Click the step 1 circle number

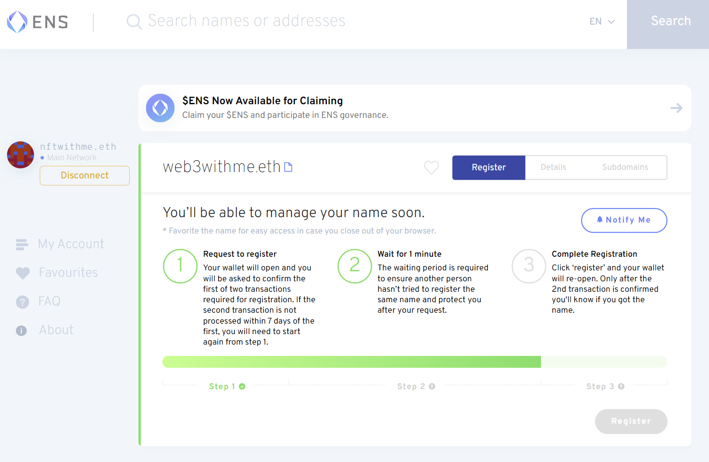pyautogui.click(x=180, y=266)
